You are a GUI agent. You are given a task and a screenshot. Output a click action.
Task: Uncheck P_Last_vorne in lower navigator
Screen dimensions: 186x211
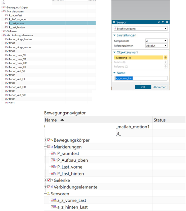click(x=52, y=167)
